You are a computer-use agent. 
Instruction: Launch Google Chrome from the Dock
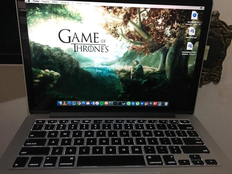tap(79, 103)
